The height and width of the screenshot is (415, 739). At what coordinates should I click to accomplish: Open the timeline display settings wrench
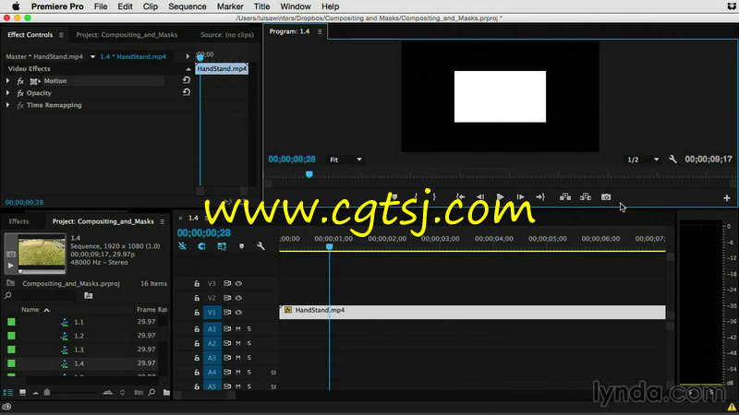(x=261, y=246)
